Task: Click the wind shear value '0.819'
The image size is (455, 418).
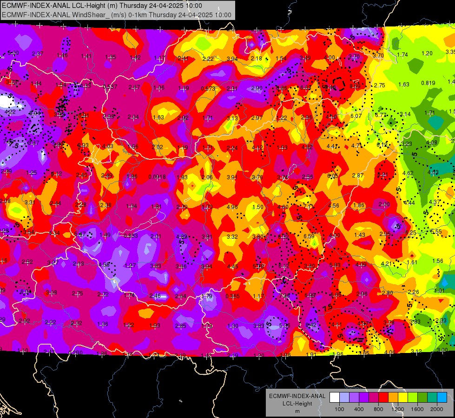Action: pyautogui.click(x=428, y=83)
